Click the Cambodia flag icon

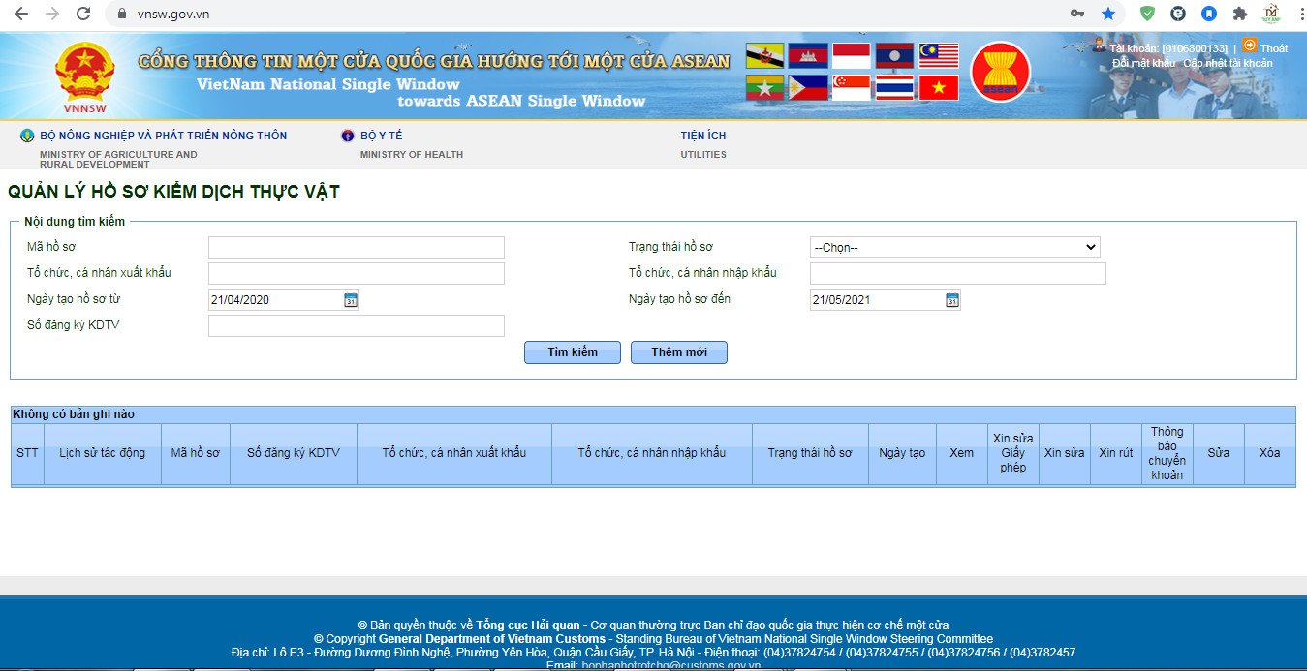(808, 55)
